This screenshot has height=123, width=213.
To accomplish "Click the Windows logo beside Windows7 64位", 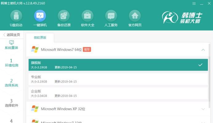I will click(x=35, y=50).
